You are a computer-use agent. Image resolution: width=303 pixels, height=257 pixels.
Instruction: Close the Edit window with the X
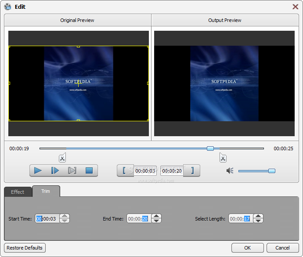(x=295, y=7)
